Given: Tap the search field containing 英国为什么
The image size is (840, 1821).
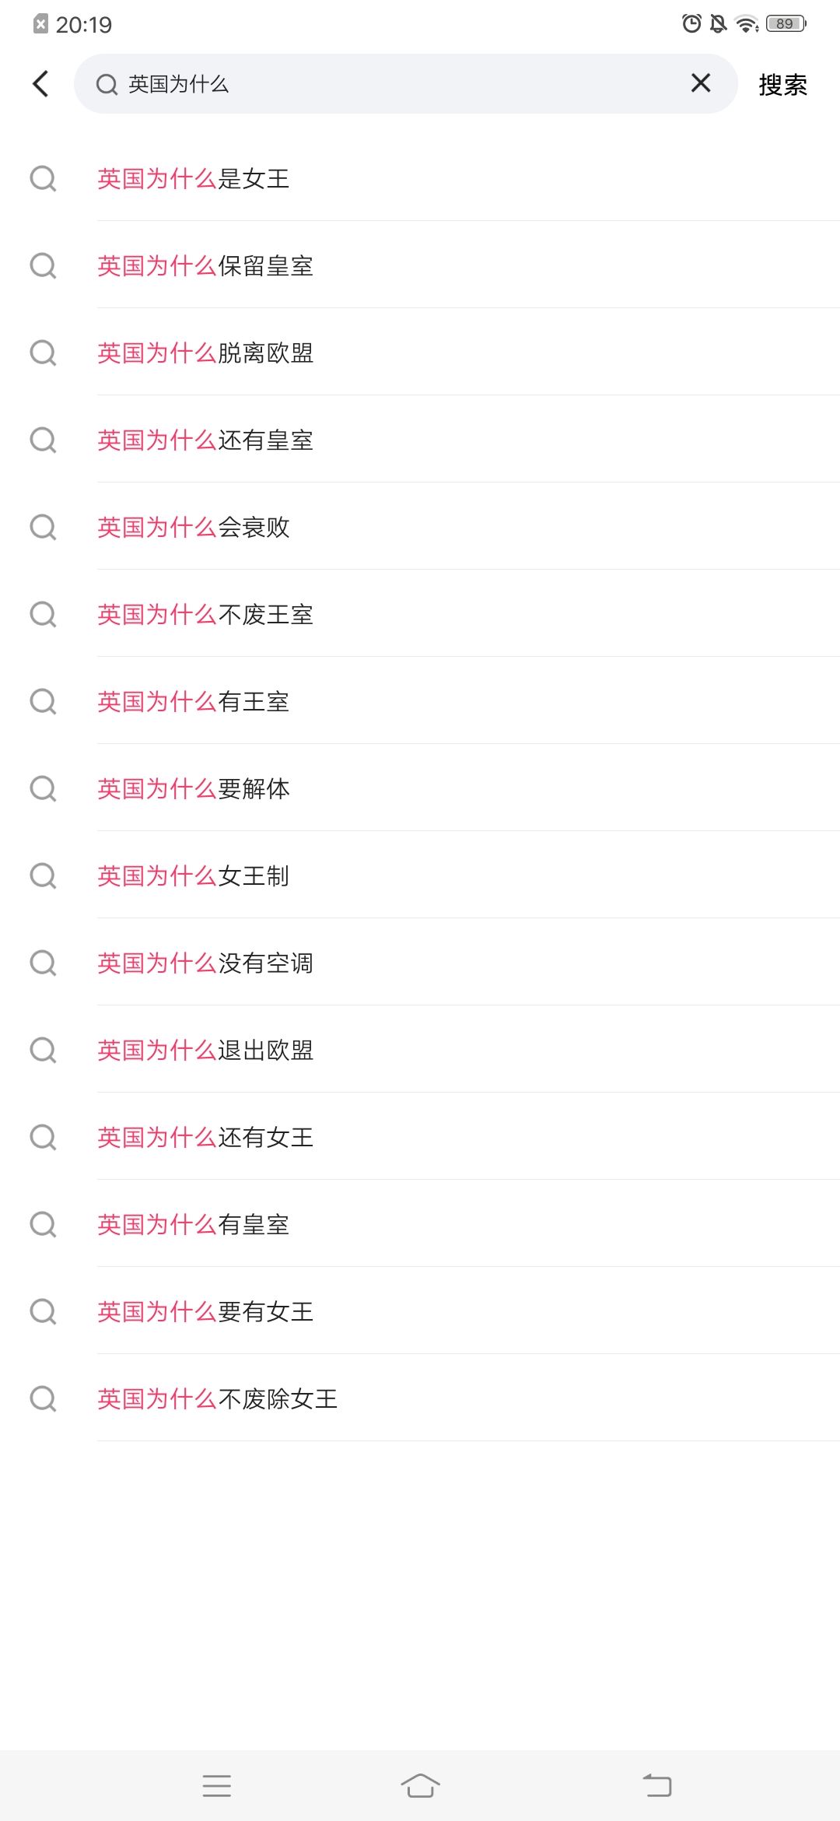Looking at the screenshot, I should coord(404,84).
